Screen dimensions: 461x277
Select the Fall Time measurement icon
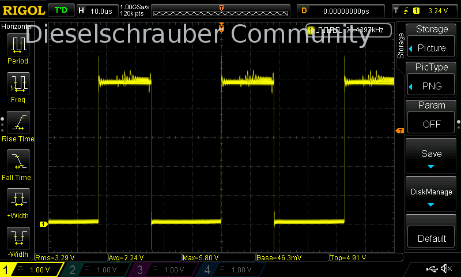18,161
